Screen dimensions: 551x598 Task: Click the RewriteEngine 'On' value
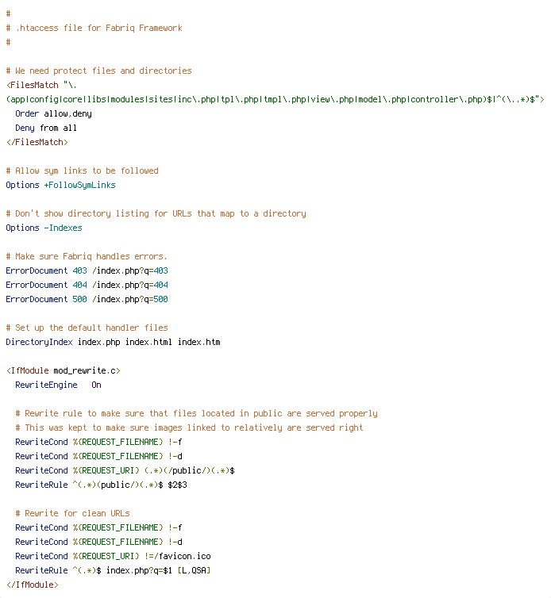pyautogui.click(x=96, y=385)
